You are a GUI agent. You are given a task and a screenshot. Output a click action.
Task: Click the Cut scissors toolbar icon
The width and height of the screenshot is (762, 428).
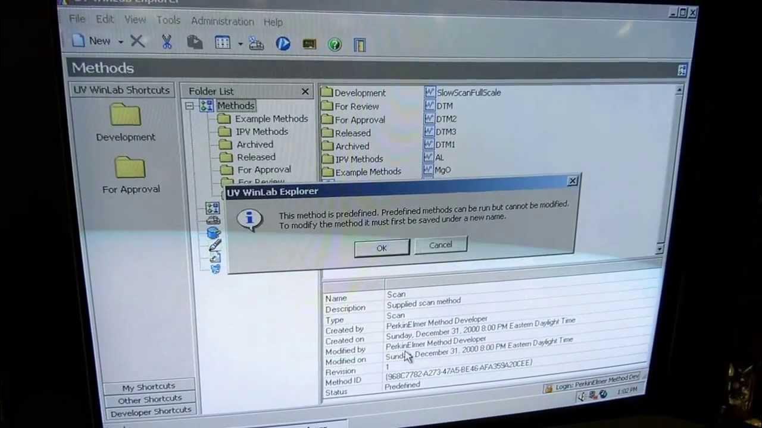click(167, 42)
